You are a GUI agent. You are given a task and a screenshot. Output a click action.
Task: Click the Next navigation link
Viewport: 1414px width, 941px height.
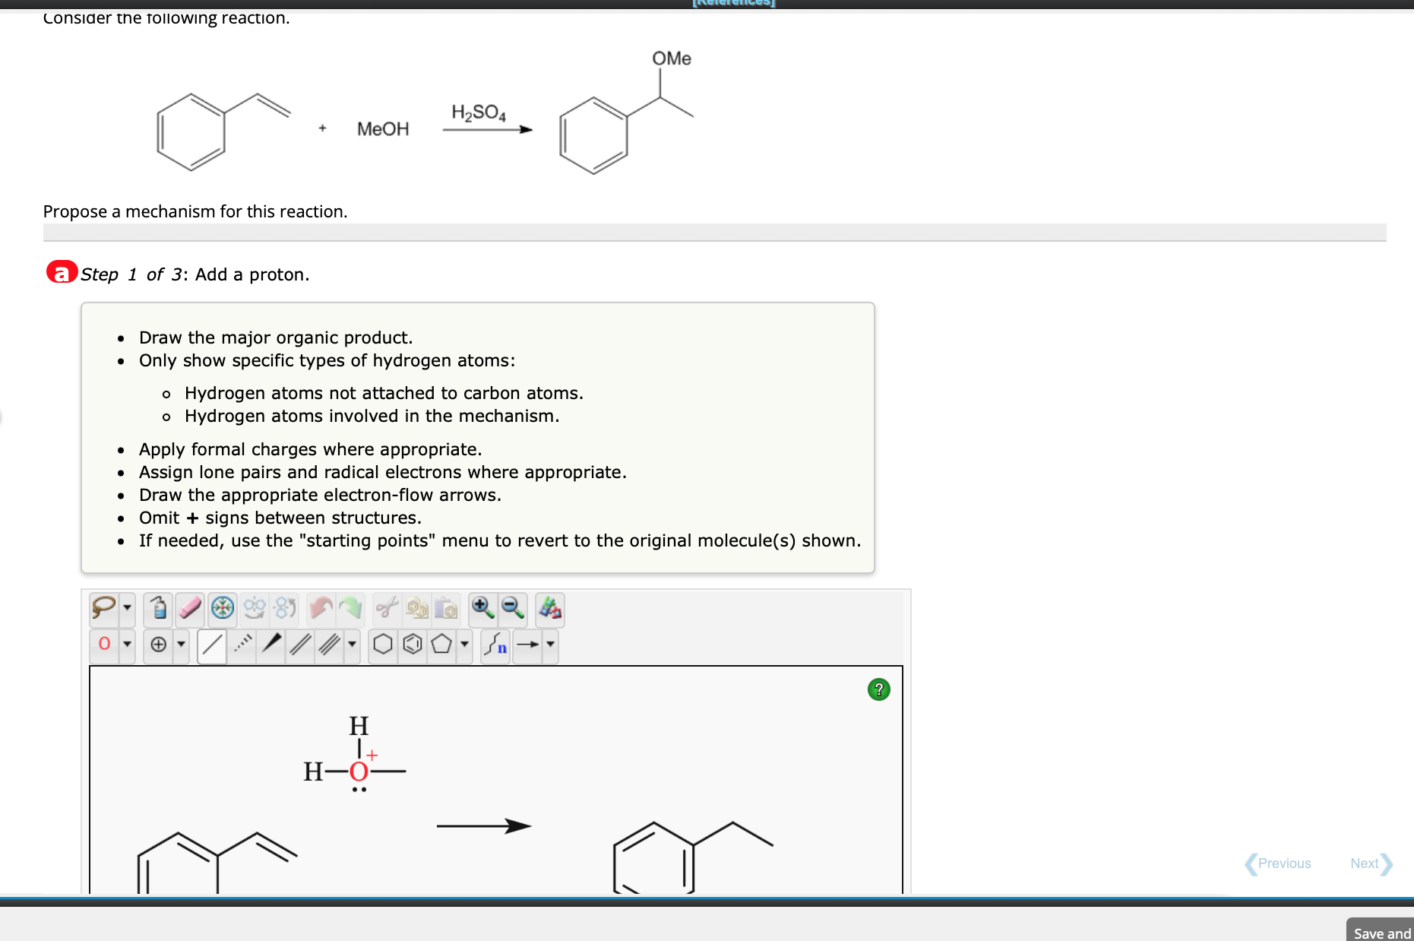(x=1365, y=863)
